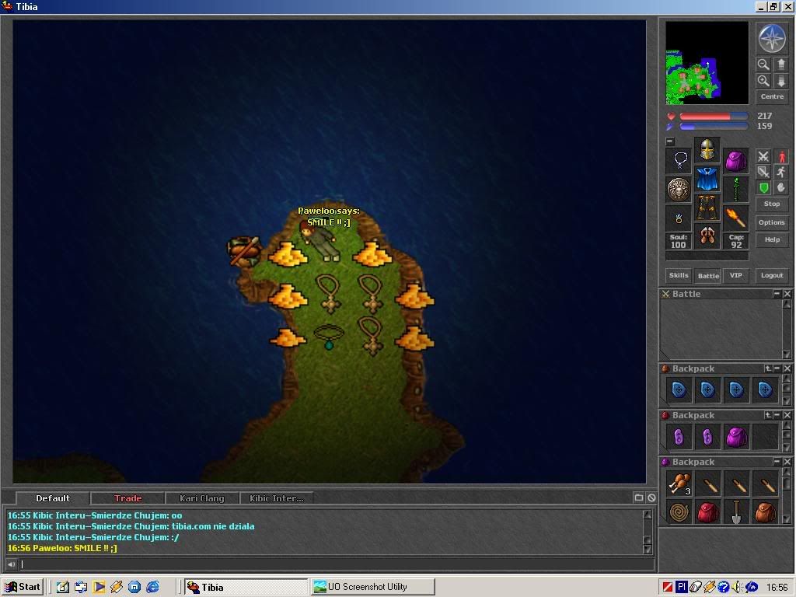Click the compass rose on the minimap
The height and width of the screenshot is (597, 796).
click(x=772, y=38)
